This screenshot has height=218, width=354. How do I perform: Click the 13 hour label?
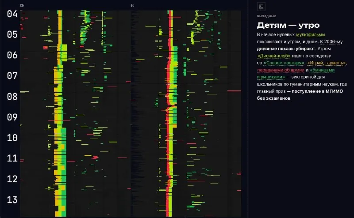pos(12,200)
